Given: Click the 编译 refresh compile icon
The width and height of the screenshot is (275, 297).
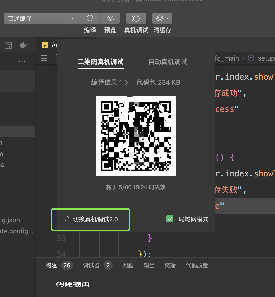Looking at the screenshot, I should (x=90, y=18).
